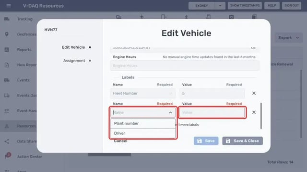This screenshot has width=307, height=172.
Task: Click Save & Close
Action: pos(242,141)
